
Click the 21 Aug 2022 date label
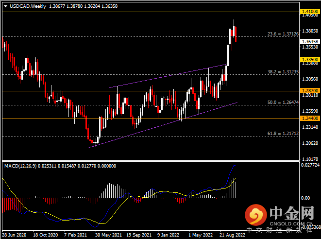pyautogui.click(x=232, y=235)
